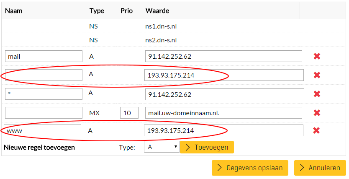Edit the mail.uw-domeinnaam.nl. value field
This screenshot has width=349, height=179.
click(223, 113)
